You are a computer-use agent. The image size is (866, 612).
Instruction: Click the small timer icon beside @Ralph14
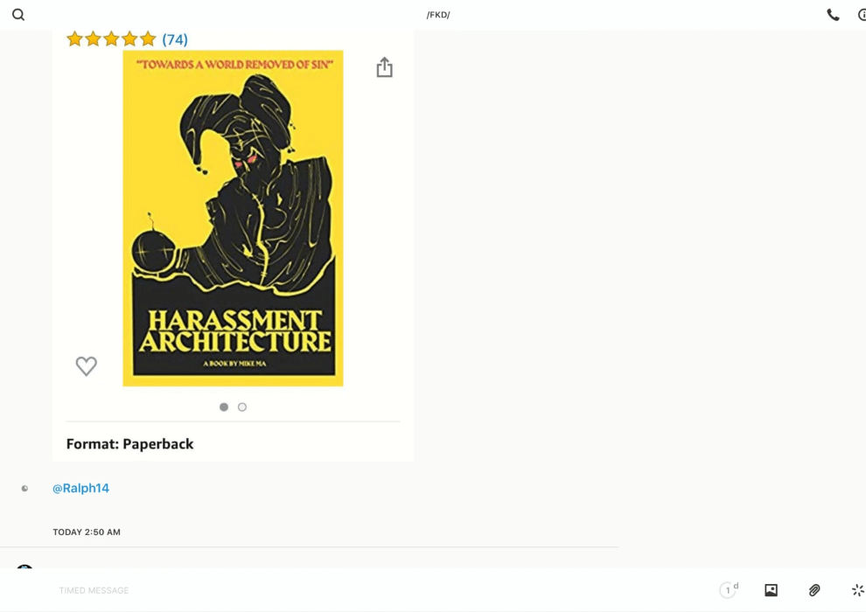tap(24, 489)
